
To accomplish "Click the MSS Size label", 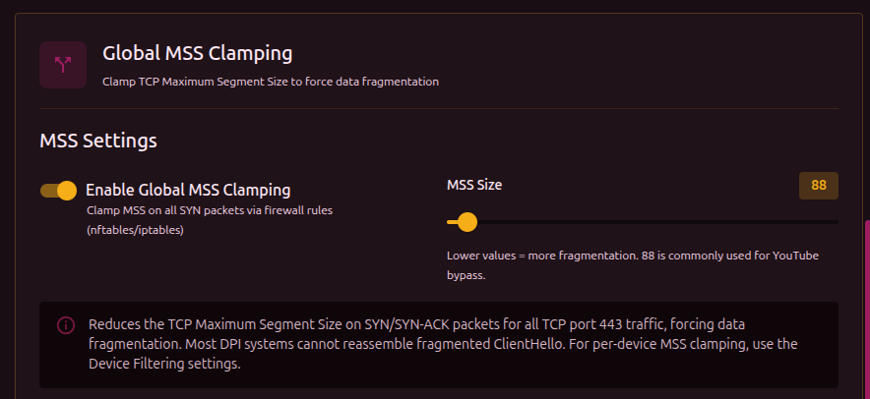I will [x=474, y=185].
